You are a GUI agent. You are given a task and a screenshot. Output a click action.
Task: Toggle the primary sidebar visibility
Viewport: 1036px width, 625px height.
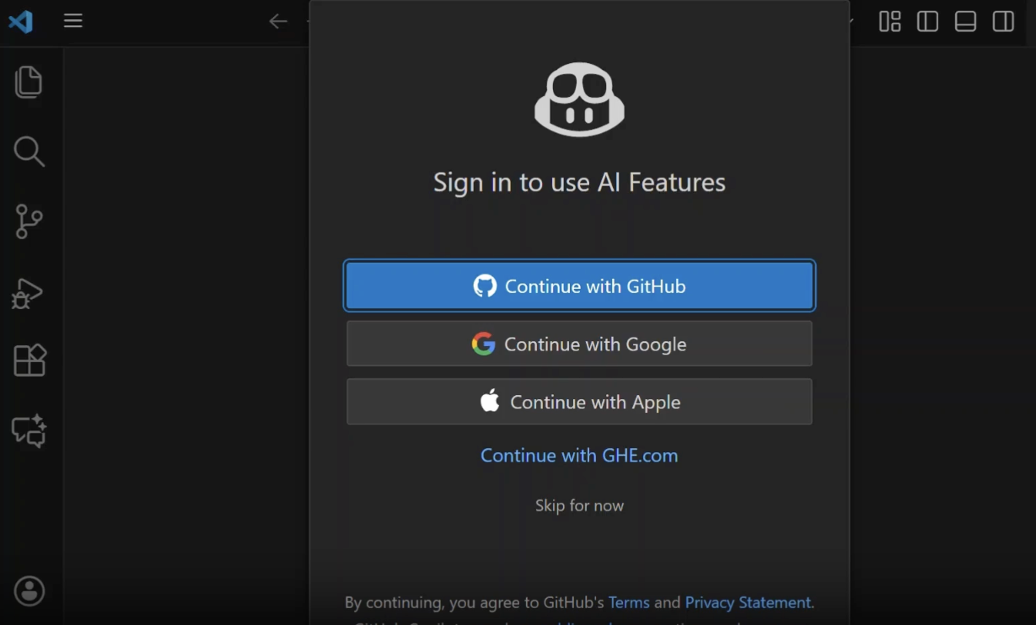(927, 22)
